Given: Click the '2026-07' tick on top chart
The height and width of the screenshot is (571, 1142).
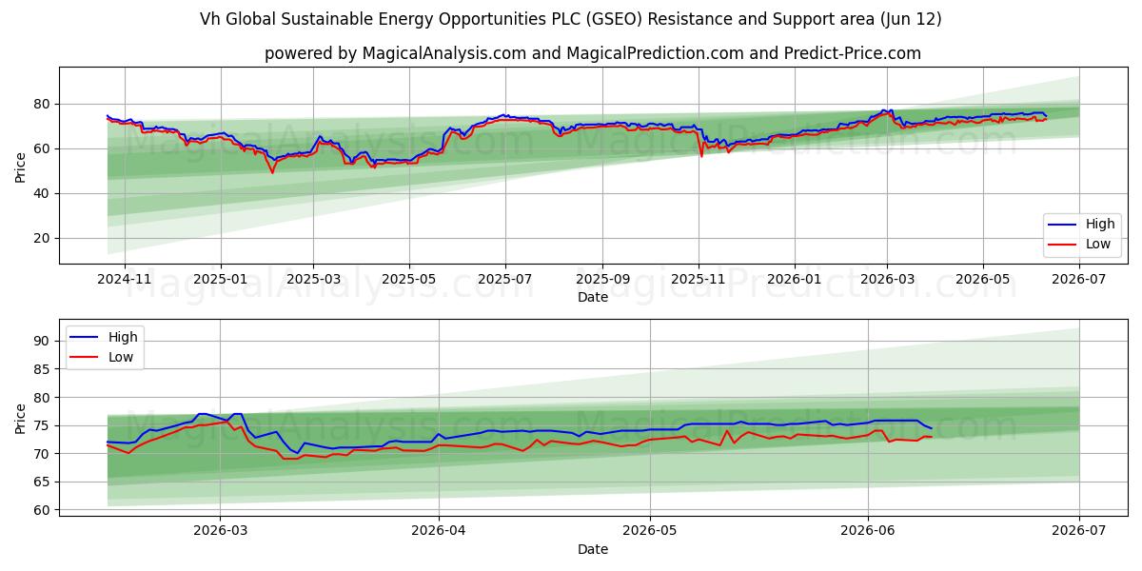Looking at the screenshot, I should 1079,279.
